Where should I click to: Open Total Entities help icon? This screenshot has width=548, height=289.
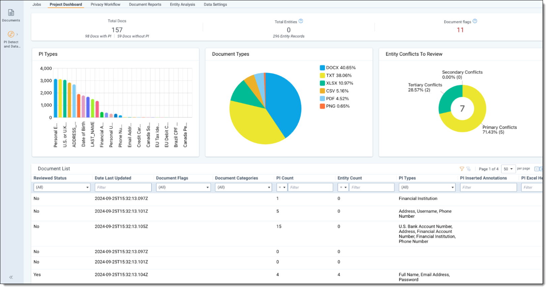point(301,21)
